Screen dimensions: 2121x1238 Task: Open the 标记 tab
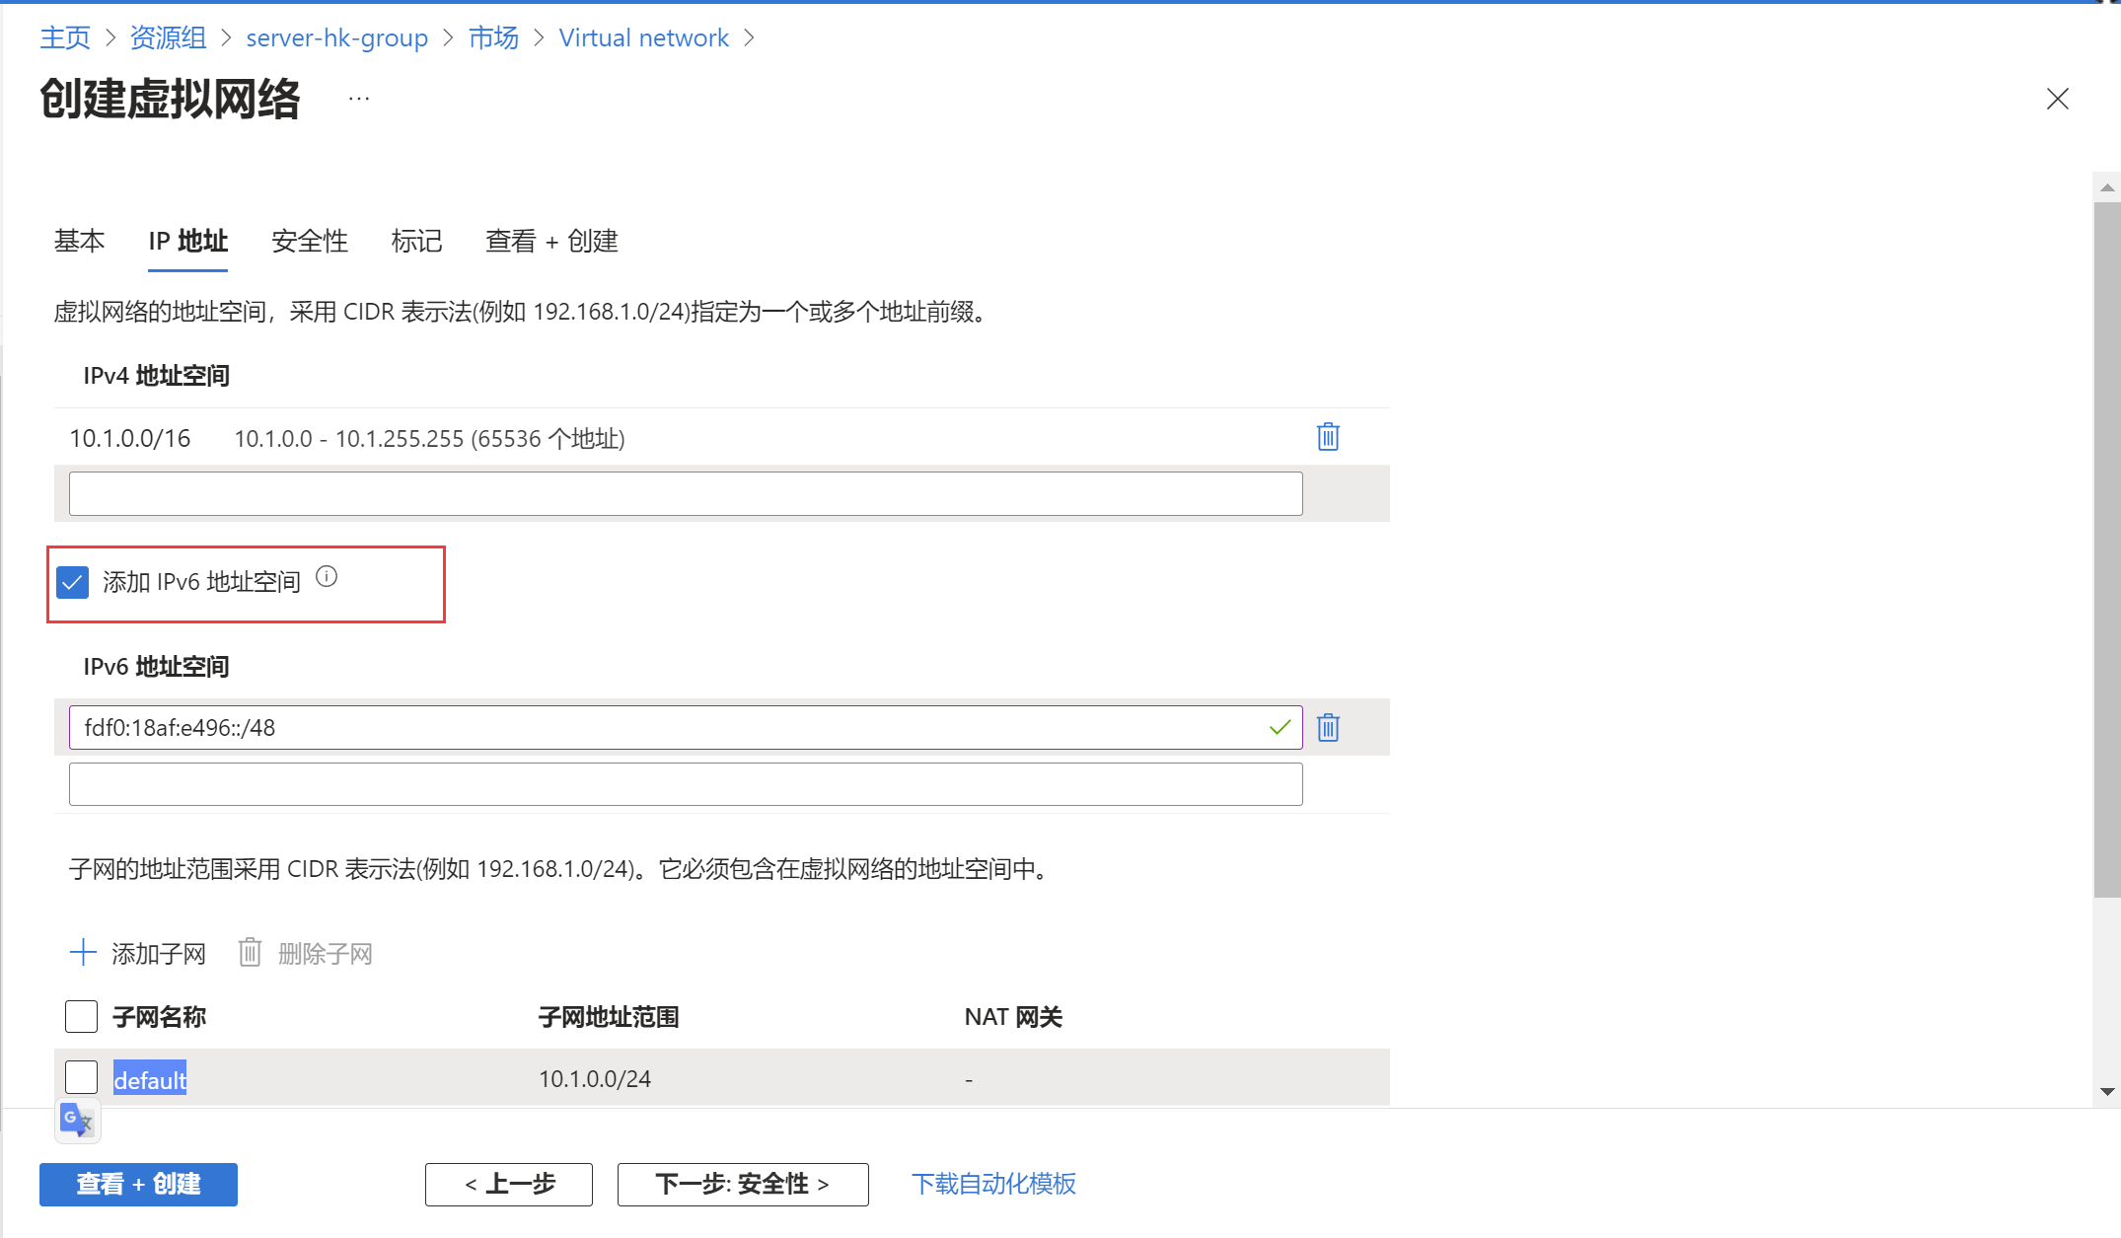416,241
